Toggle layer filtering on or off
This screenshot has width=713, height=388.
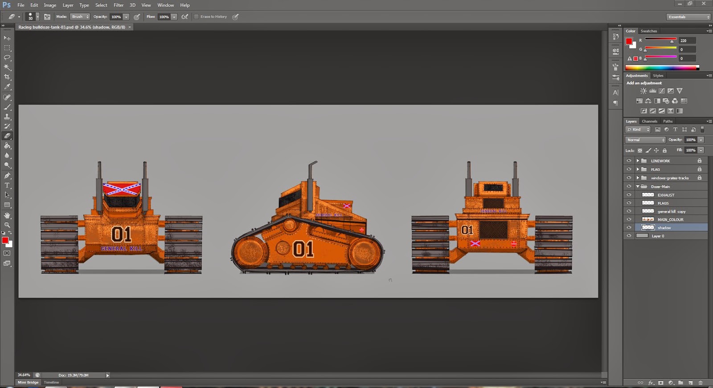click(702, 129)
